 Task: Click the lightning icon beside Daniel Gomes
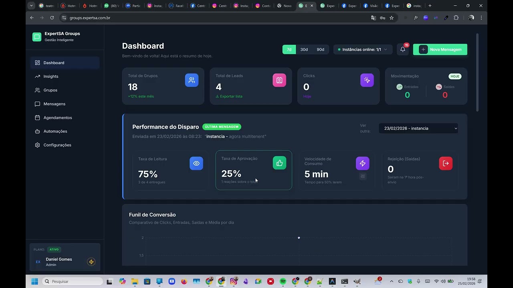[x=91, y=262]
